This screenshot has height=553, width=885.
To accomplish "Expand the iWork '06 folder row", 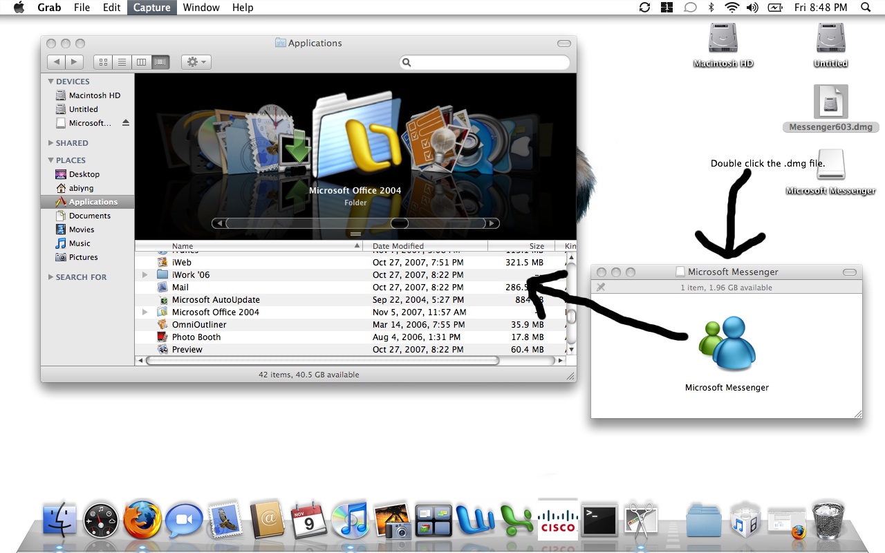I will [x=145, y=275].
